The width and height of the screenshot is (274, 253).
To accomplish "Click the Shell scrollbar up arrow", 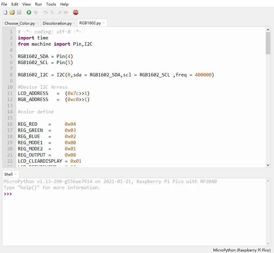I will coord(268,181).
